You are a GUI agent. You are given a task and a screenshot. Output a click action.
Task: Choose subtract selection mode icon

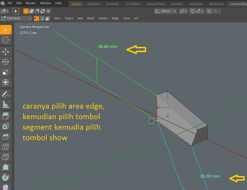pyautogui.click(x=37, y=11)
